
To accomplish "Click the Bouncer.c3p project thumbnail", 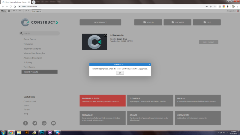I will (94, 42).
